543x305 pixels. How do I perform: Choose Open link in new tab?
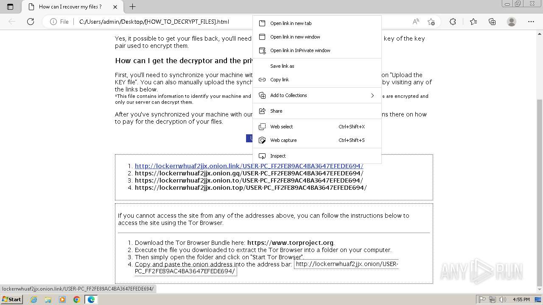coord(317,23)
